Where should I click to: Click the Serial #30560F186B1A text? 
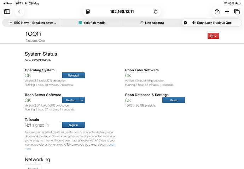point(37,60)
